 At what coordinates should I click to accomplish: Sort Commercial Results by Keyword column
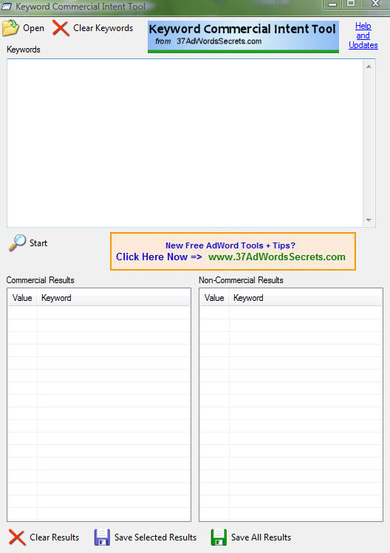coord(113,298)
